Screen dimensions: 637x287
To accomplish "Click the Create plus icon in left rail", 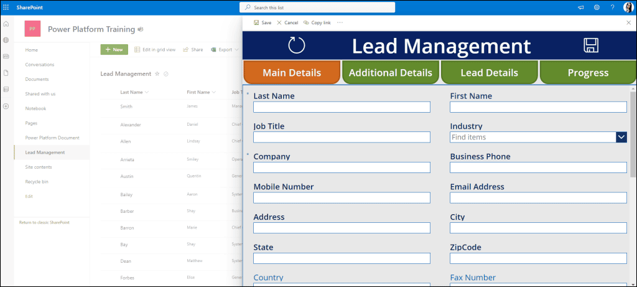I will point(6,106).
